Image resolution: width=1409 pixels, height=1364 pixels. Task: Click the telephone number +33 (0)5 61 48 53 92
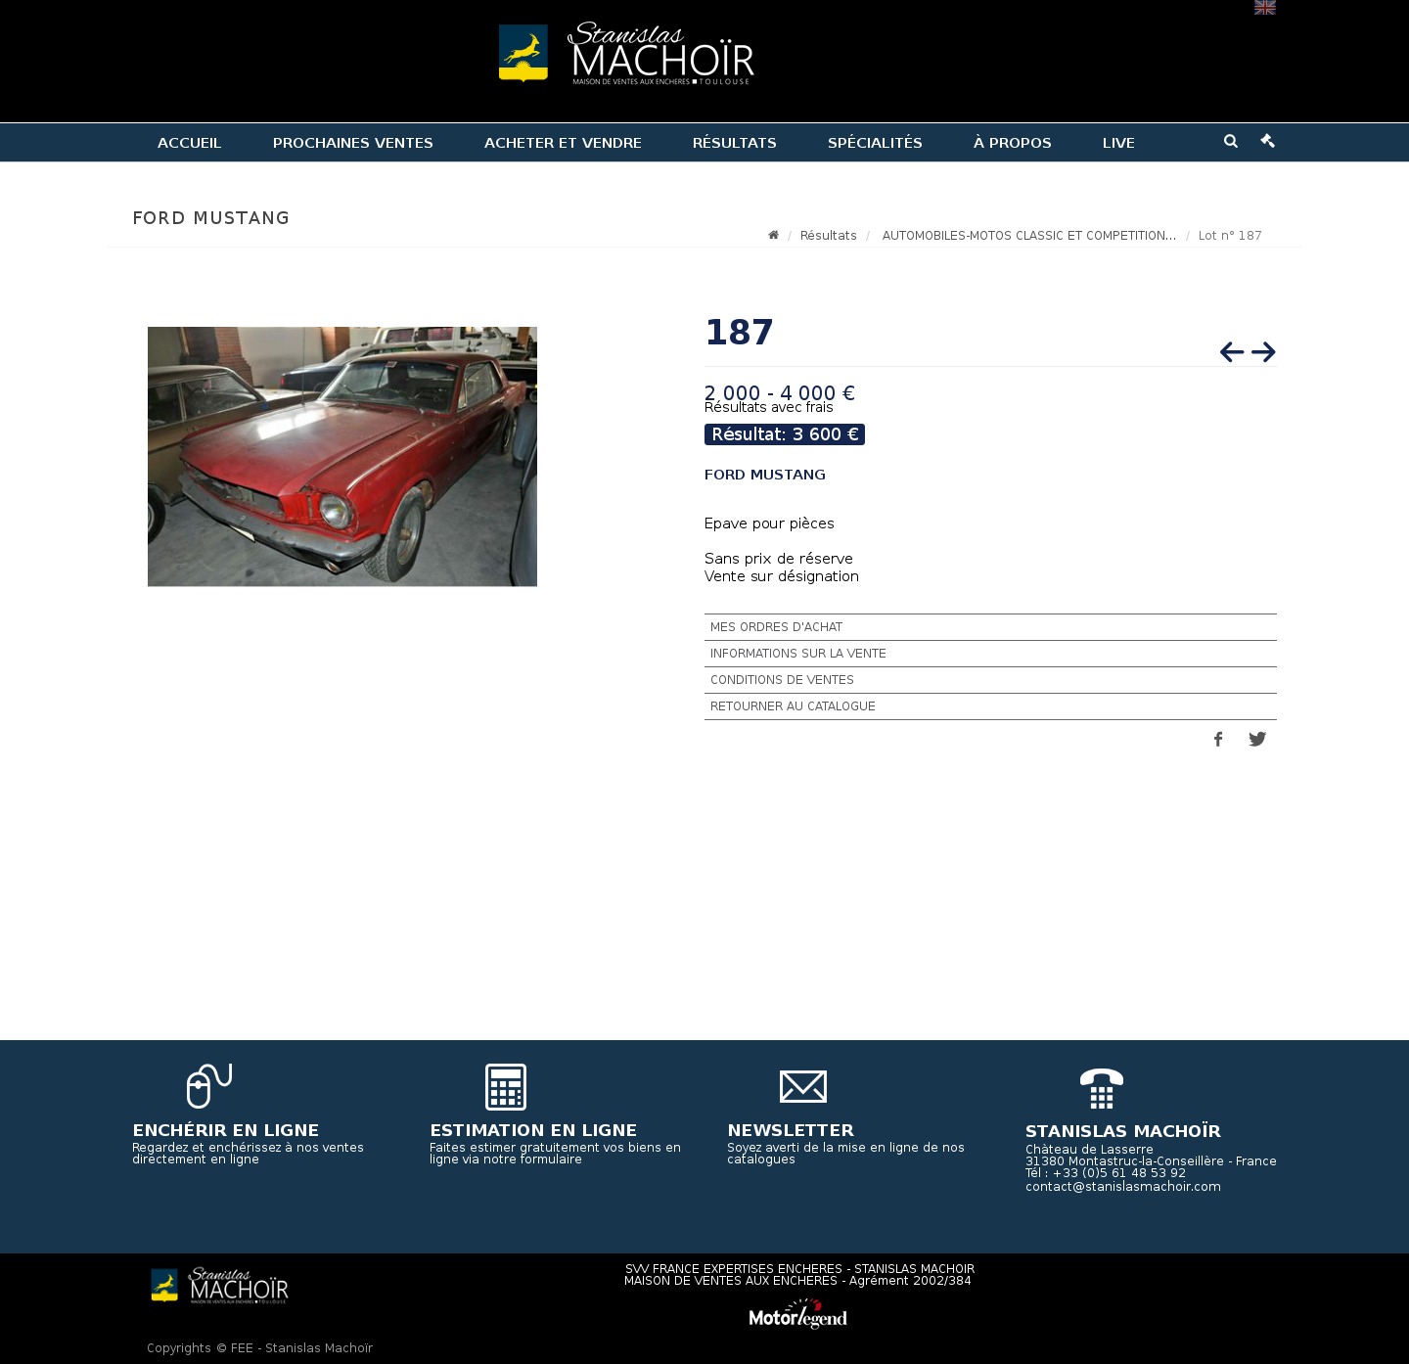[x=1119, y=1173]
